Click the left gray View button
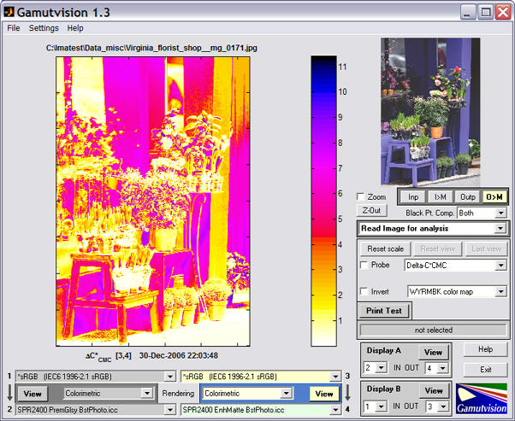515x421 pixels. 33,394
